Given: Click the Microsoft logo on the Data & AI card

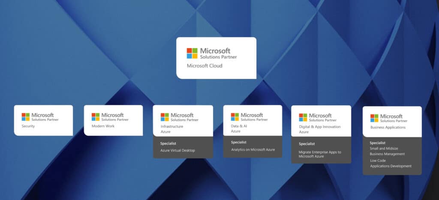Looking at the screenshot, I should point(235,117).
